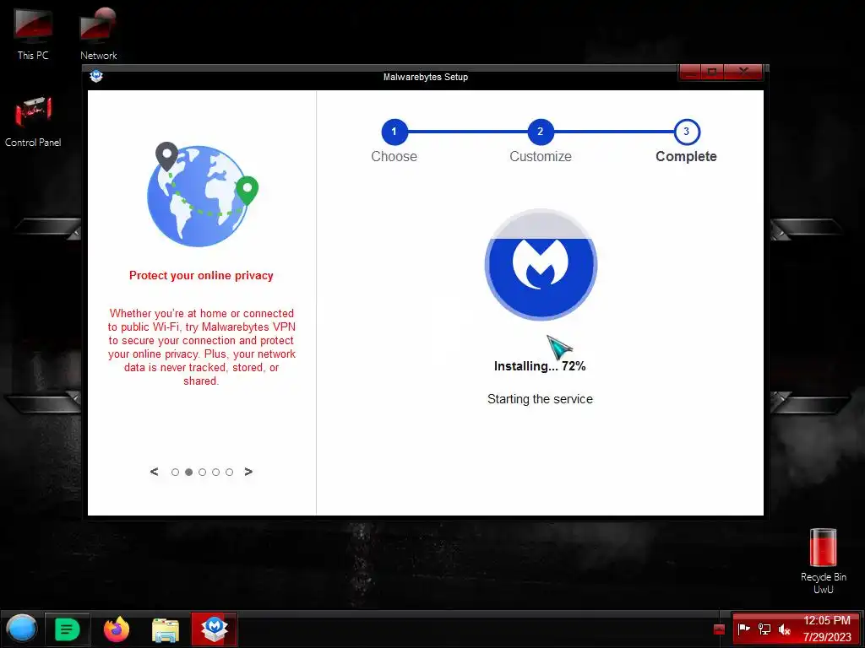Go to previous slide with left arrow
865x648 pixels.
coord(154,472)
